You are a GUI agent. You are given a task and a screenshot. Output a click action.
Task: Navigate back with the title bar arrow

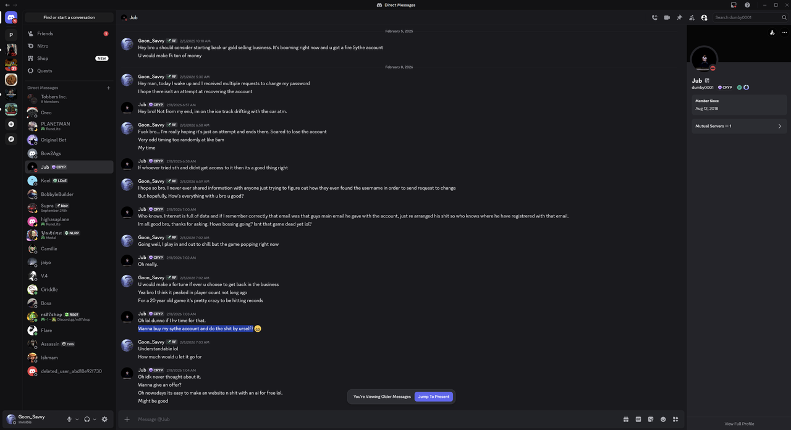(x=7, y=5)
